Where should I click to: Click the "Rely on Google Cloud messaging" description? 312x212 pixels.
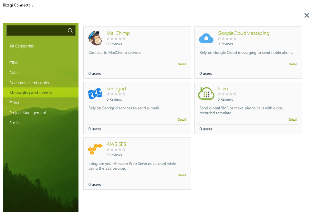[246, 53]
